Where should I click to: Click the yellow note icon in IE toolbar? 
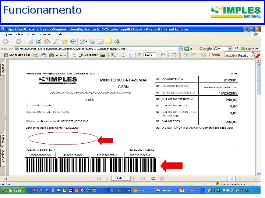tap(109, 41)
